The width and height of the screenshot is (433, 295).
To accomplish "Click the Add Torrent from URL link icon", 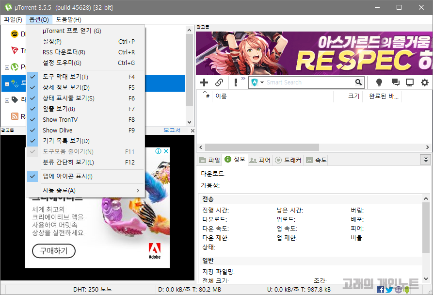I will click(219, 82).
